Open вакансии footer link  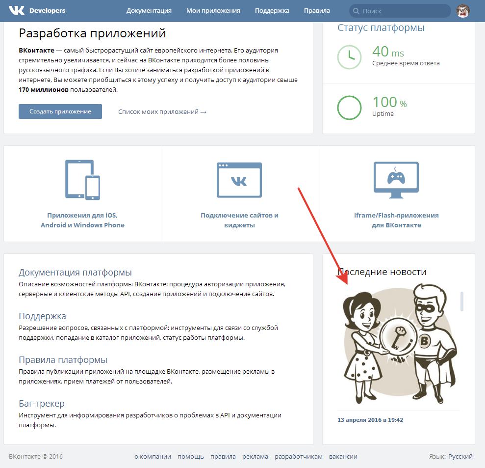coord(343,456)
